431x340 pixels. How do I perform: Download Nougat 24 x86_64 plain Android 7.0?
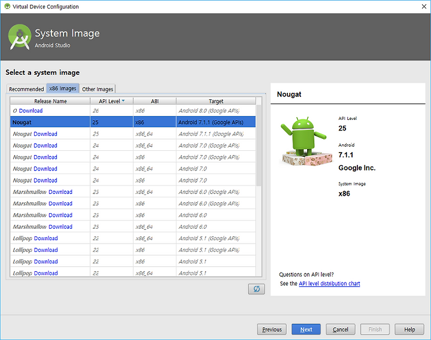click(x=45, y=169)
